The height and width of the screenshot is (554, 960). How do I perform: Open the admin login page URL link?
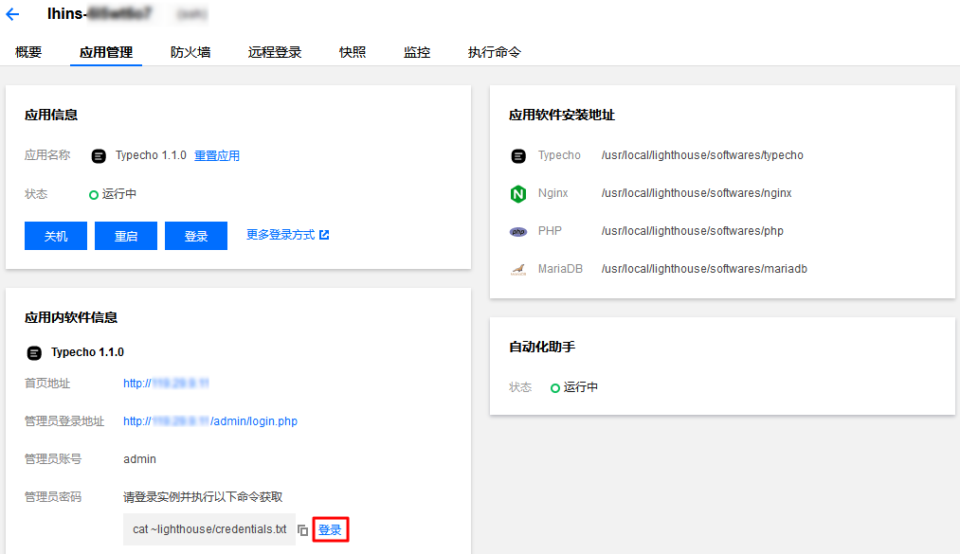coord(210,420)
